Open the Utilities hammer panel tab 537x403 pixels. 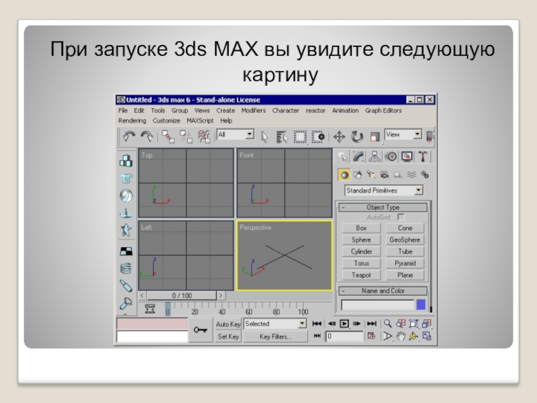click(x=423, y=156)
